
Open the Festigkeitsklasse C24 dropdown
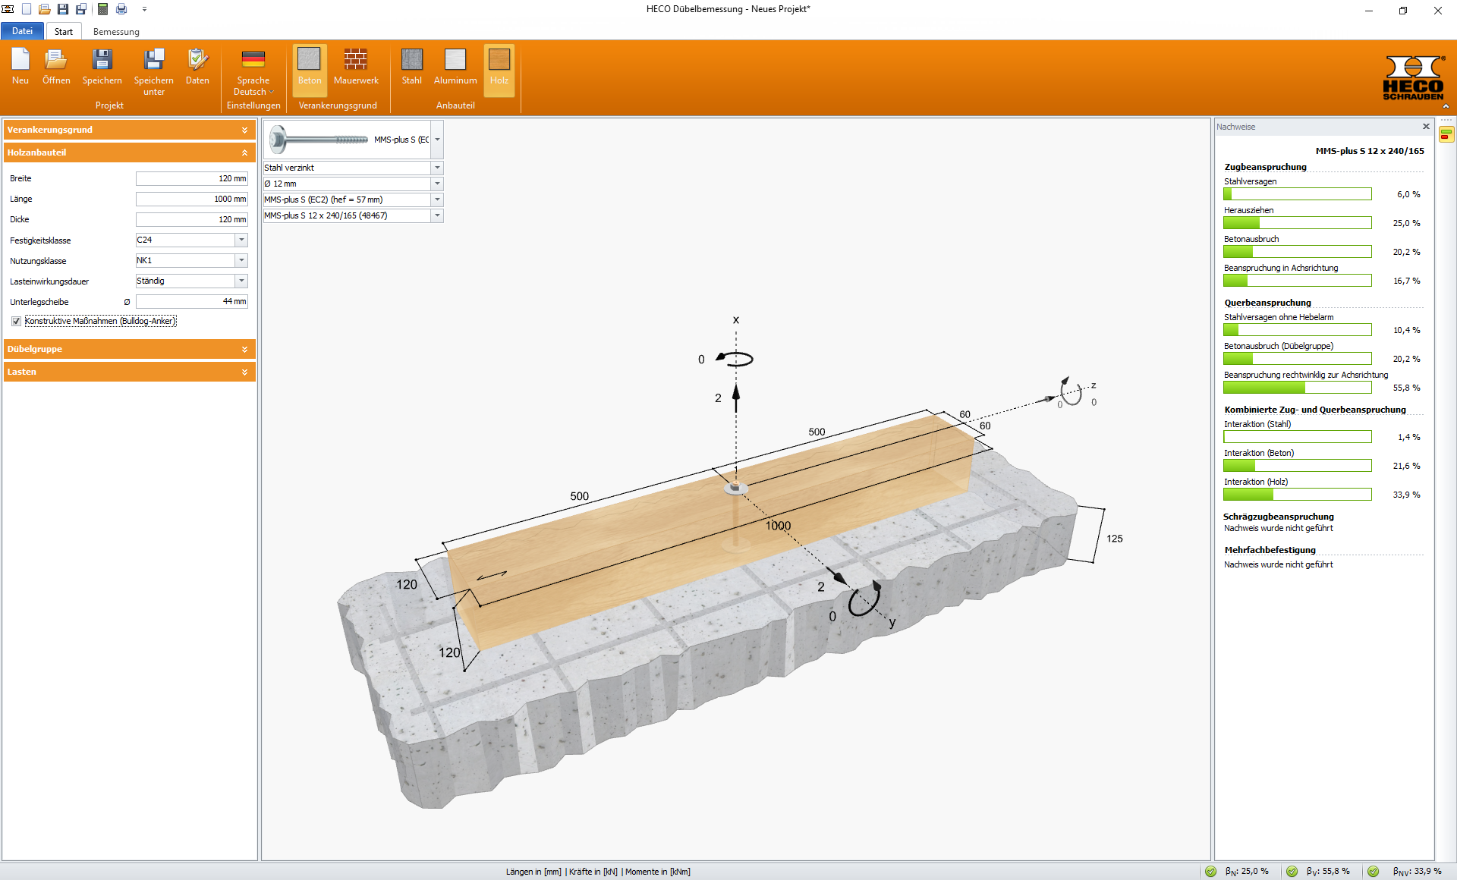241,240
